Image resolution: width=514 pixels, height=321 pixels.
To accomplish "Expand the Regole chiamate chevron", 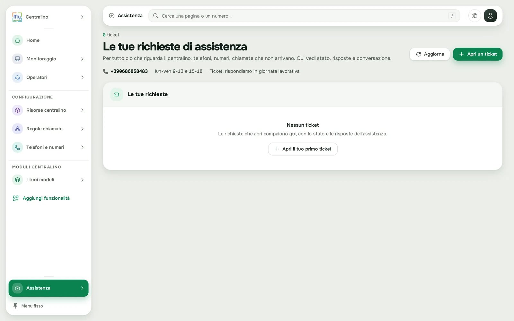I will pos(82,129).
